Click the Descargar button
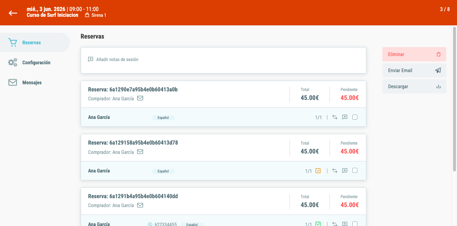Image resolution: width=457 pixels, height=226 pixels. [x=414, y=86]
